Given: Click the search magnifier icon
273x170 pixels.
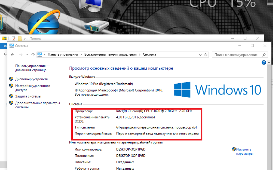Looking at the screenshot, I should click(264, 55).
